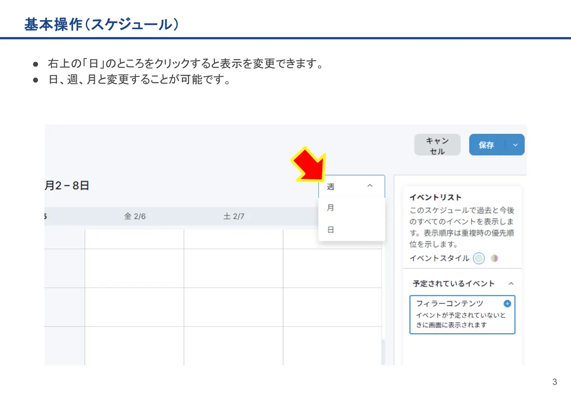This screenshot has height=404, width=571.
Task: Click the 土 2/7 column header
Action: [234, 216]
